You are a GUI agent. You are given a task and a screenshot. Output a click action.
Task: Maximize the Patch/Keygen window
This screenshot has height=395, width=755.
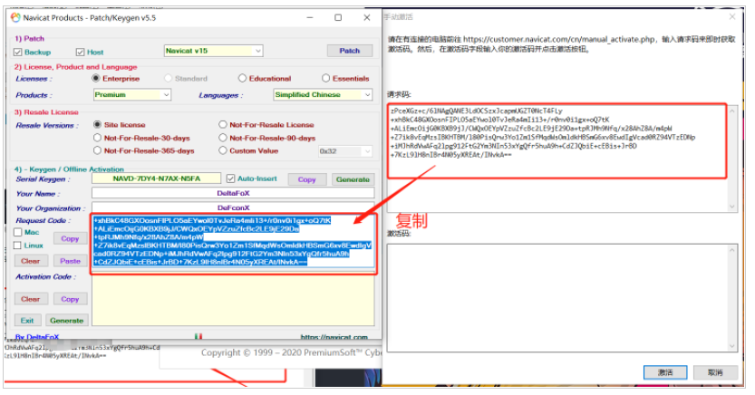tap(338, 18)
